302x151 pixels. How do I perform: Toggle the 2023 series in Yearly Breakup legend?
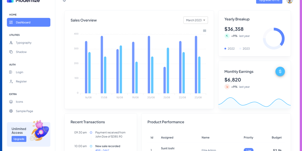pyautogui.click(x=244, y=49)
